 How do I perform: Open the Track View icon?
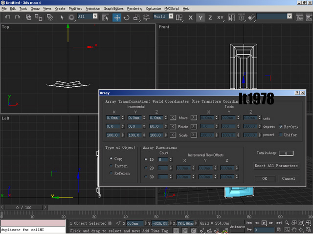(x=299, y=18)
